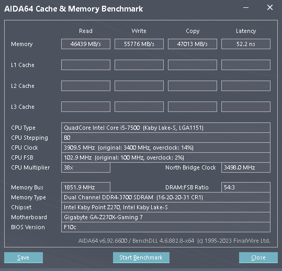The height and width of the screenshot is (271, 282).
Task: Click the CPU Multiplier value 38x
Action: tap(86, 167)
